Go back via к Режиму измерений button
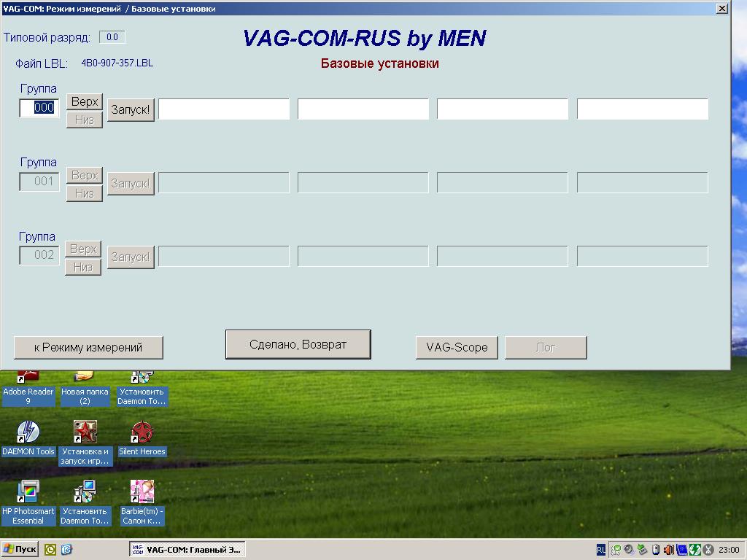Screen dimensions: 747x560 click(88, 347)
